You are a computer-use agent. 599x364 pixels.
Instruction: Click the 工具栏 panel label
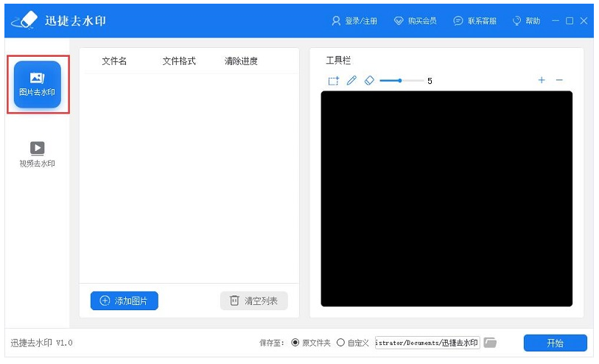338,60
